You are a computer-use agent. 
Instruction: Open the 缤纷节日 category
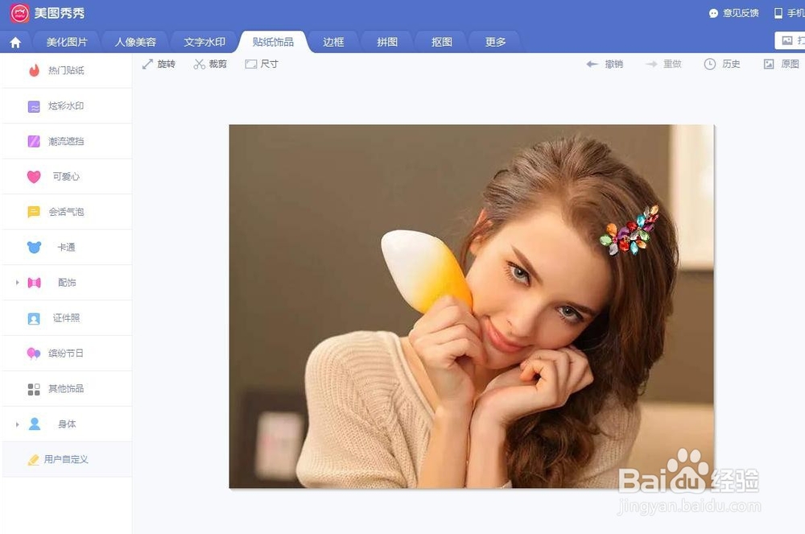pos(67,354)
